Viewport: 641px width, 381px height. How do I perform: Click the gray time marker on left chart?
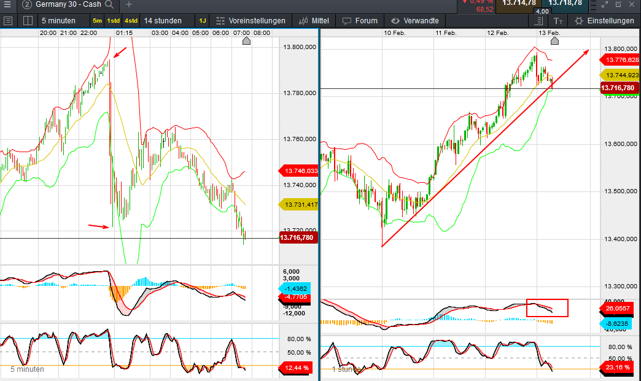click(246, 40)
